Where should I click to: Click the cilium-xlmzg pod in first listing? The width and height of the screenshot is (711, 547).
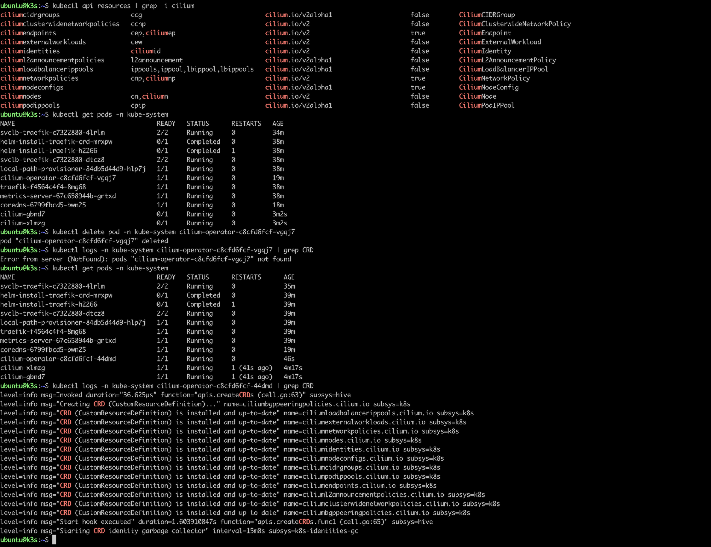click(22, 223)
